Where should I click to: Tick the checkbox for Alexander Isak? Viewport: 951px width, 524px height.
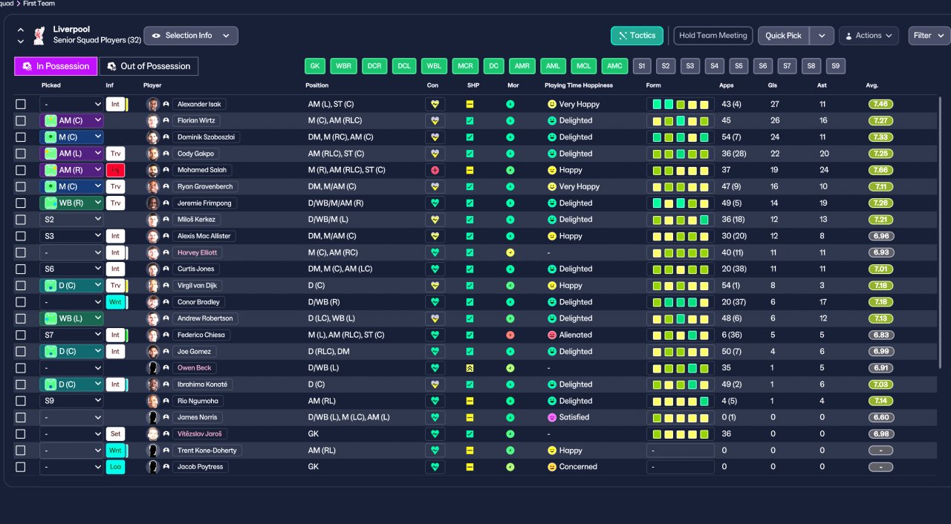[21, 105]
